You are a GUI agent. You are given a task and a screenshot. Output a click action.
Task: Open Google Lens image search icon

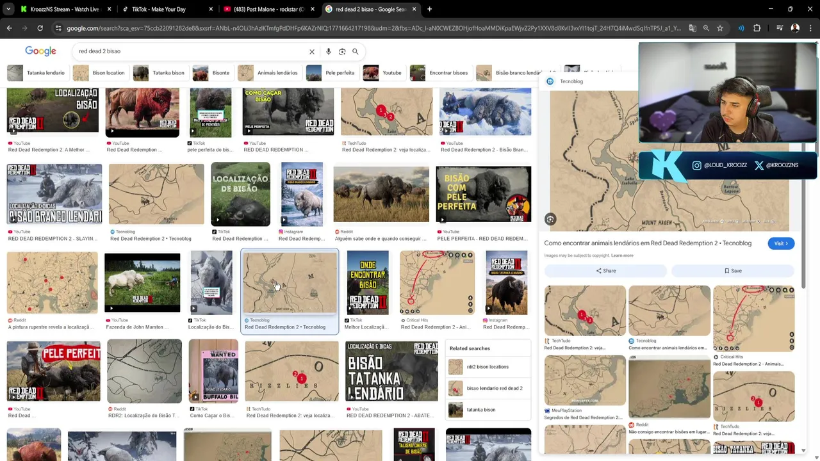coord(342,51)
